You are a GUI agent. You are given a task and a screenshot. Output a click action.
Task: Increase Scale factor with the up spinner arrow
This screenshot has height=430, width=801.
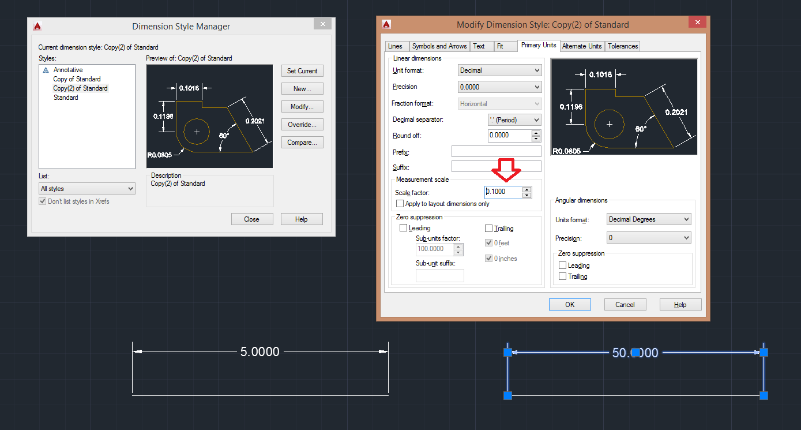(x=527, y=189)
